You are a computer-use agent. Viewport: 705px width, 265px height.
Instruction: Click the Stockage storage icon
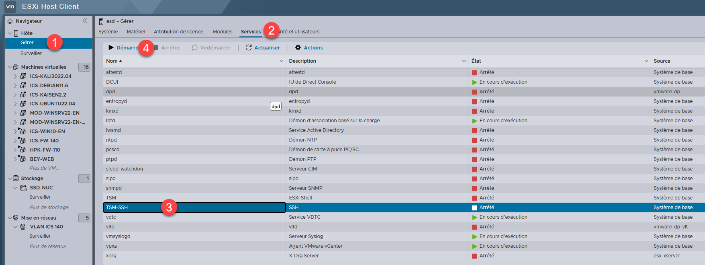pyautogui.click(x=16, y=178)
